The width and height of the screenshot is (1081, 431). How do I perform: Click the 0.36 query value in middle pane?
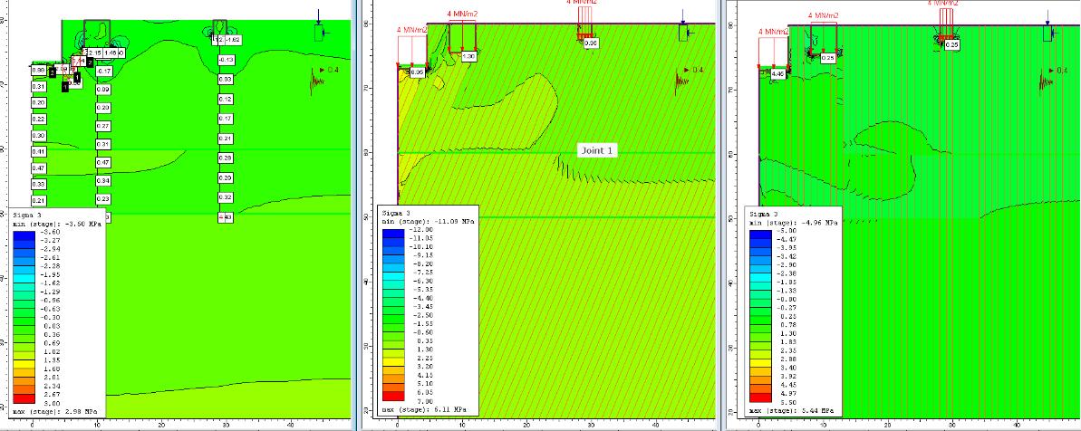click(x=592, y=43)
